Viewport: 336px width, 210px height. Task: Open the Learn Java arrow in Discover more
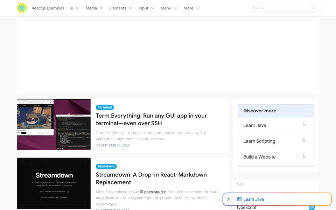[304, 125]
